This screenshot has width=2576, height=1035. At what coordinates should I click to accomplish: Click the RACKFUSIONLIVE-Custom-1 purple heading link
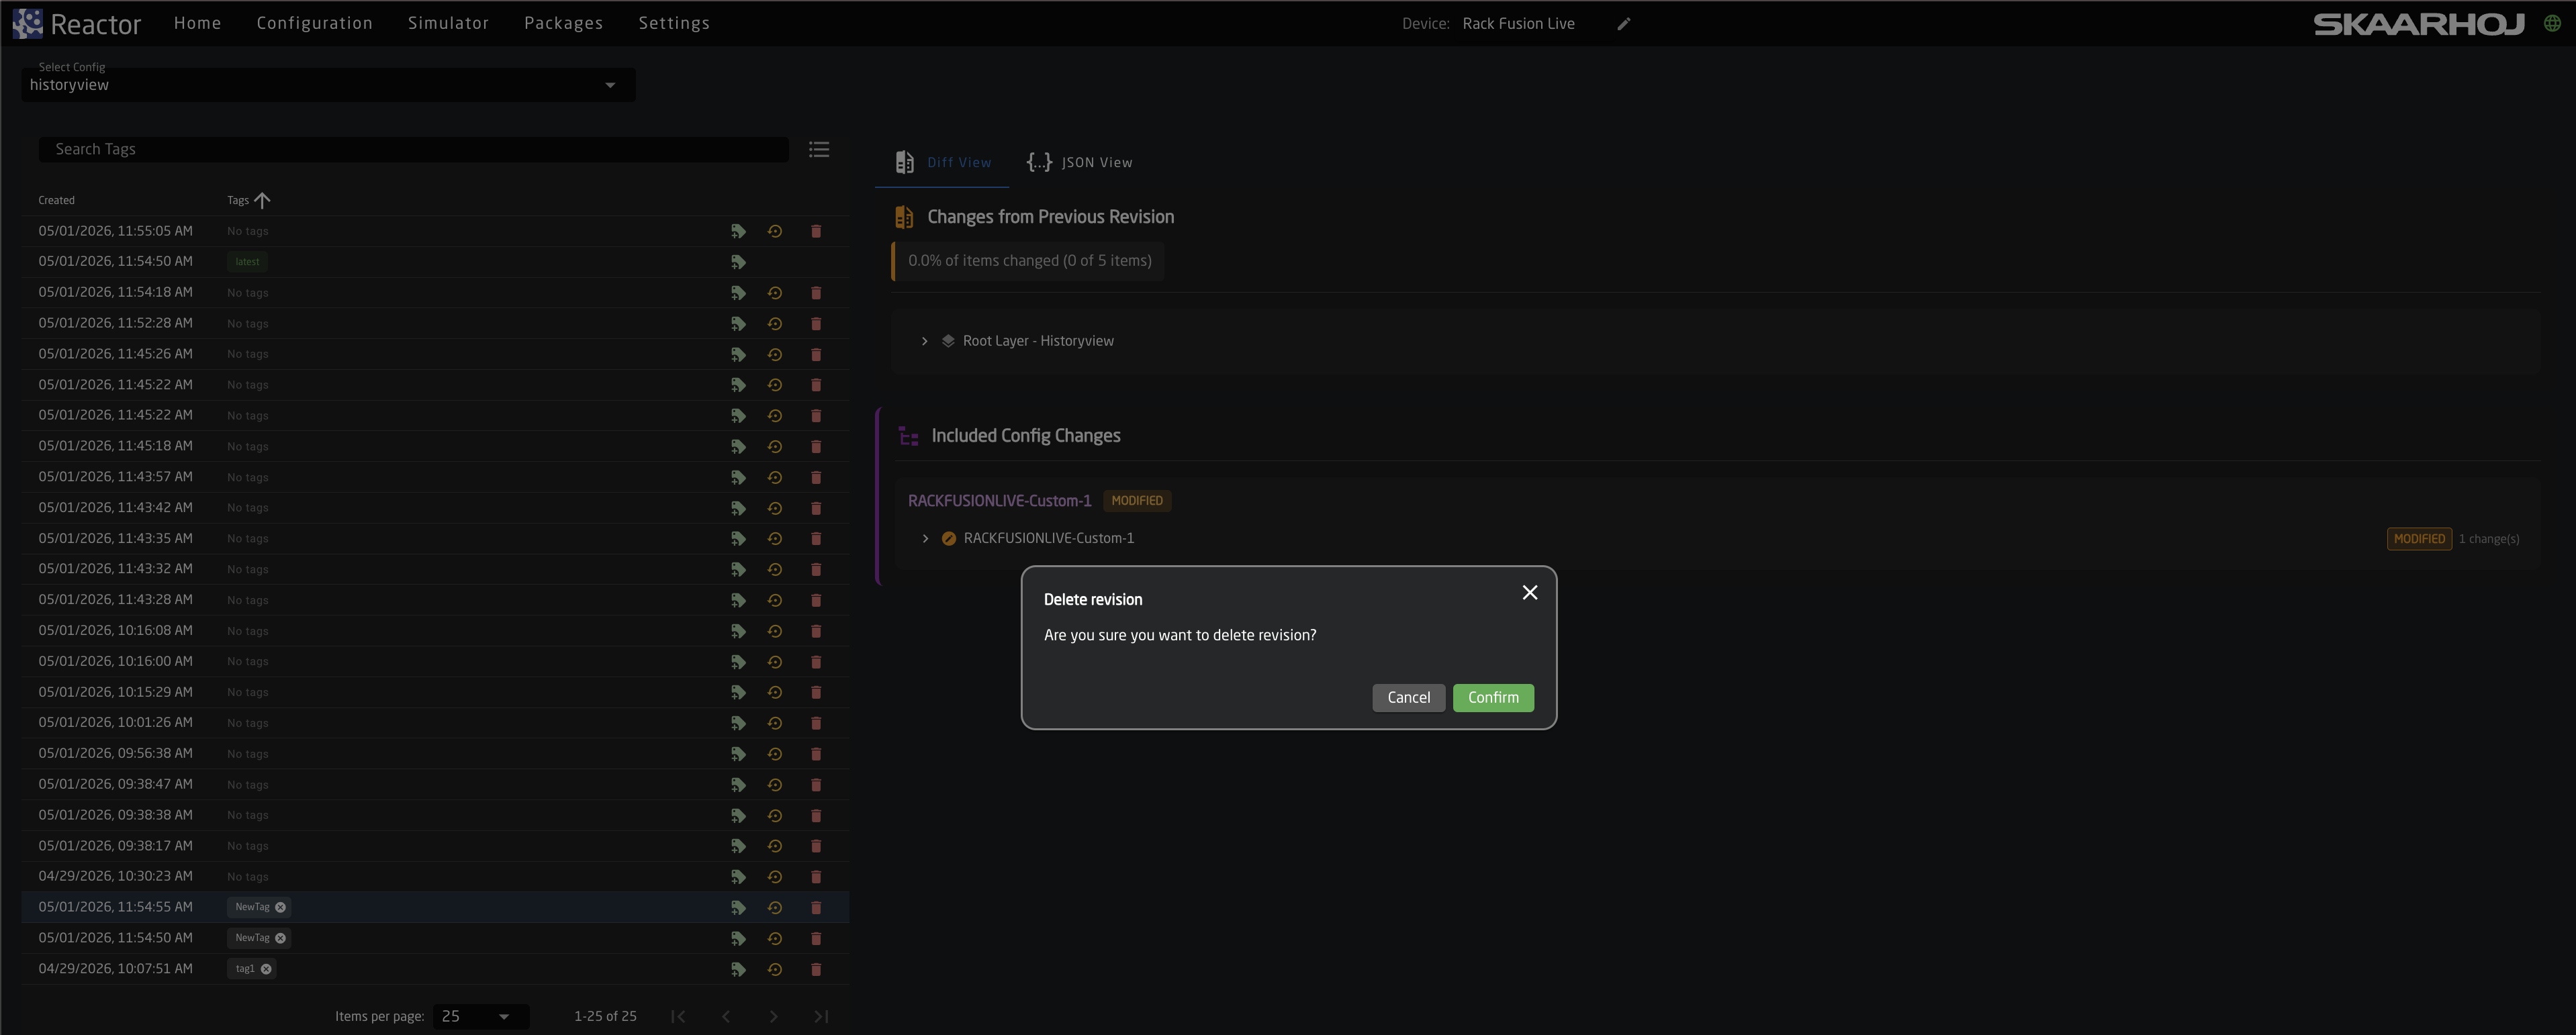coord(999,501)
